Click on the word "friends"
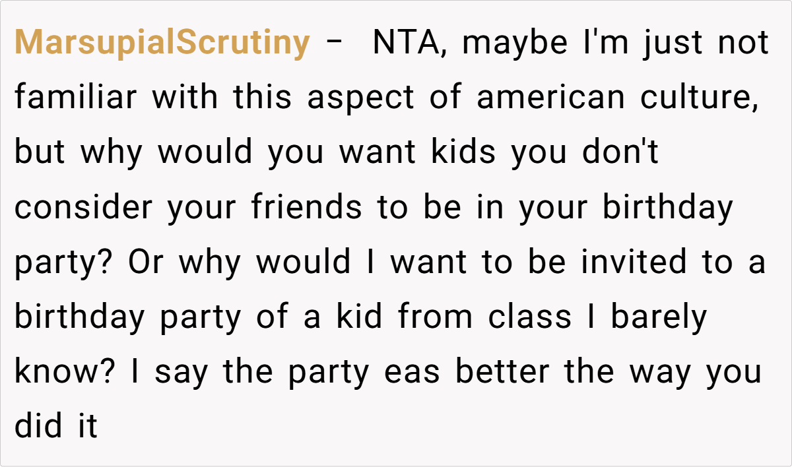 [306, 207]
